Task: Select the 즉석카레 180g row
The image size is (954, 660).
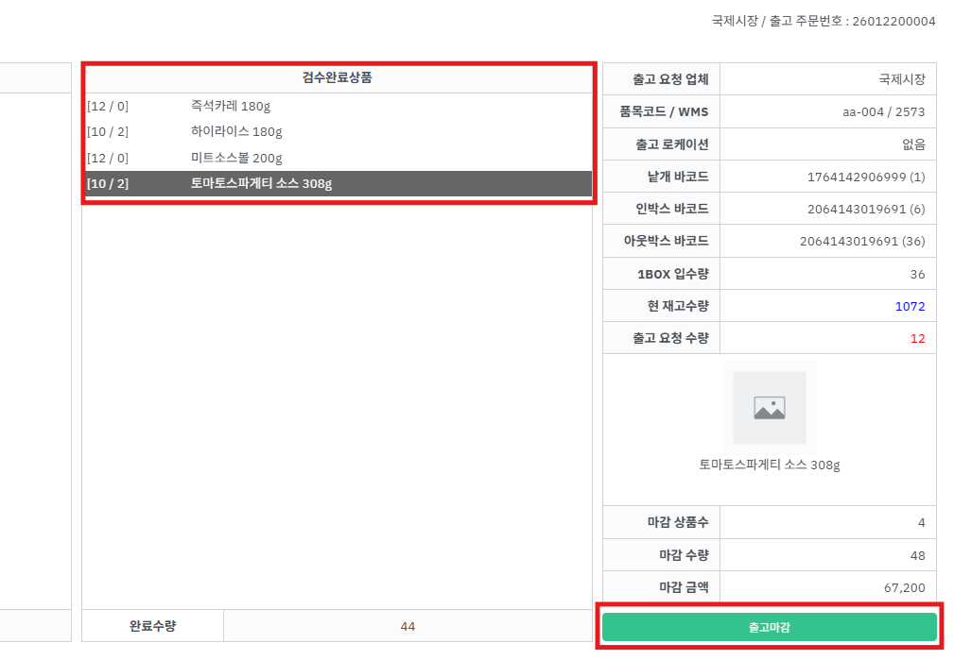Action: (x=230, y=106)
